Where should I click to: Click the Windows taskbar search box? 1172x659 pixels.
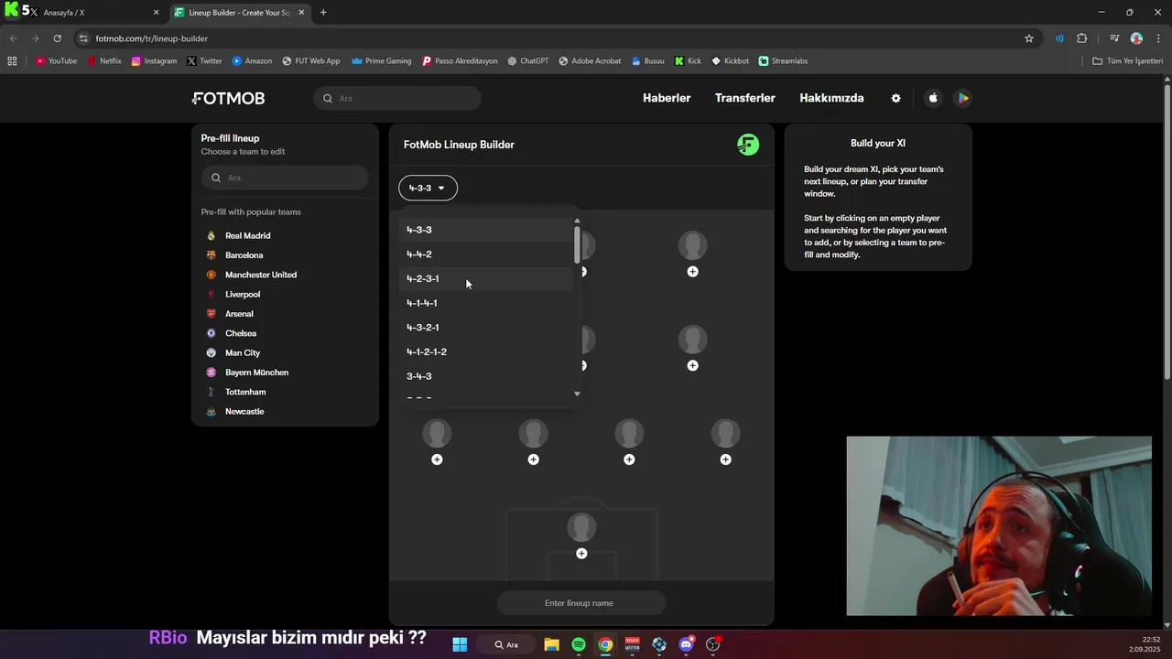pos(506,644)
